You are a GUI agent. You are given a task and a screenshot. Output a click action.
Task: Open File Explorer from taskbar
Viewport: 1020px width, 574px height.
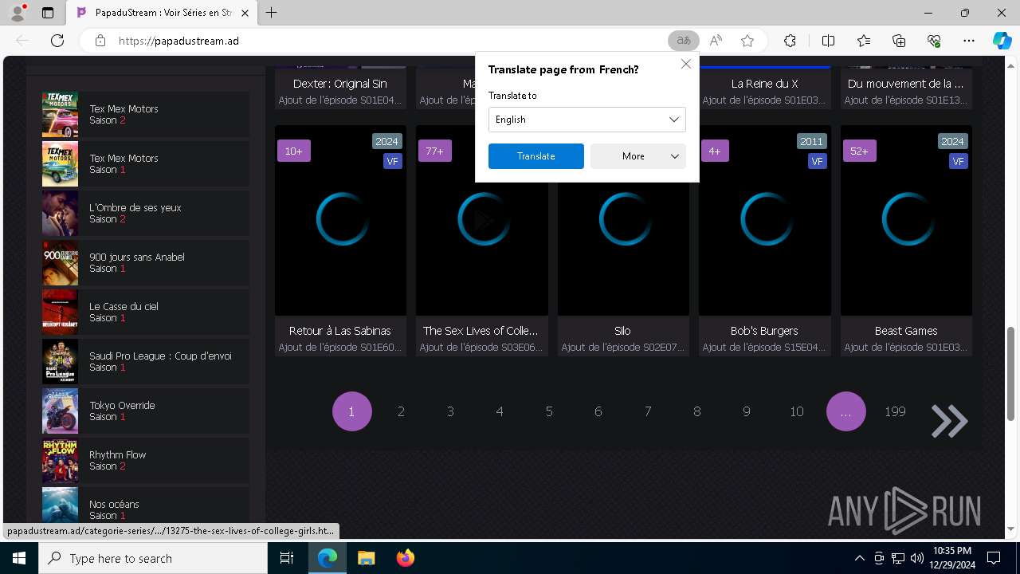[x=366, y=558]
